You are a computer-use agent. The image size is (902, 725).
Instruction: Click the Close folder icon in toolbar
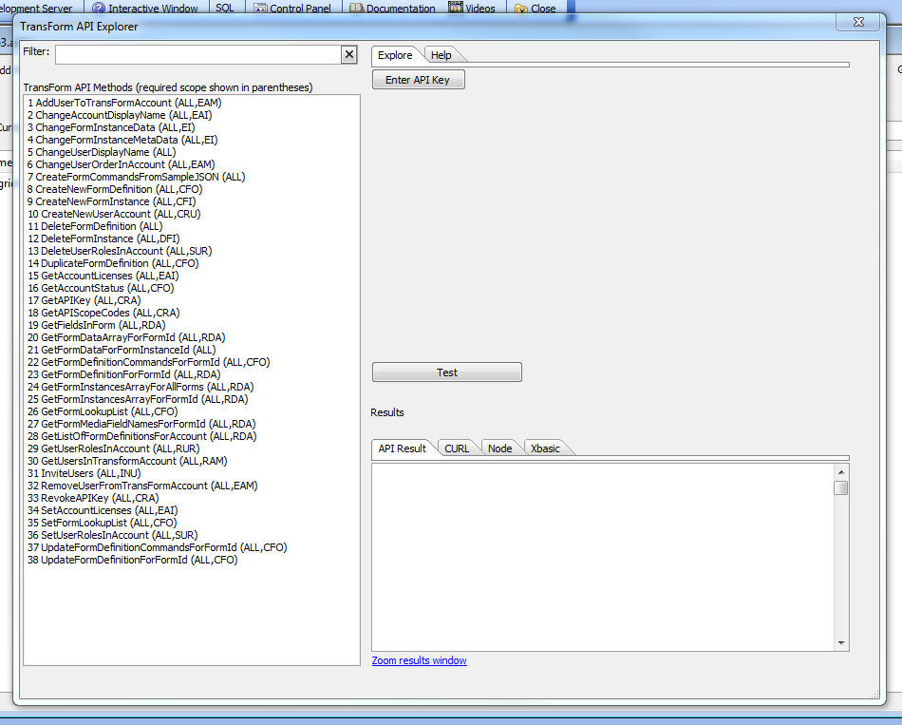point(521,8)
